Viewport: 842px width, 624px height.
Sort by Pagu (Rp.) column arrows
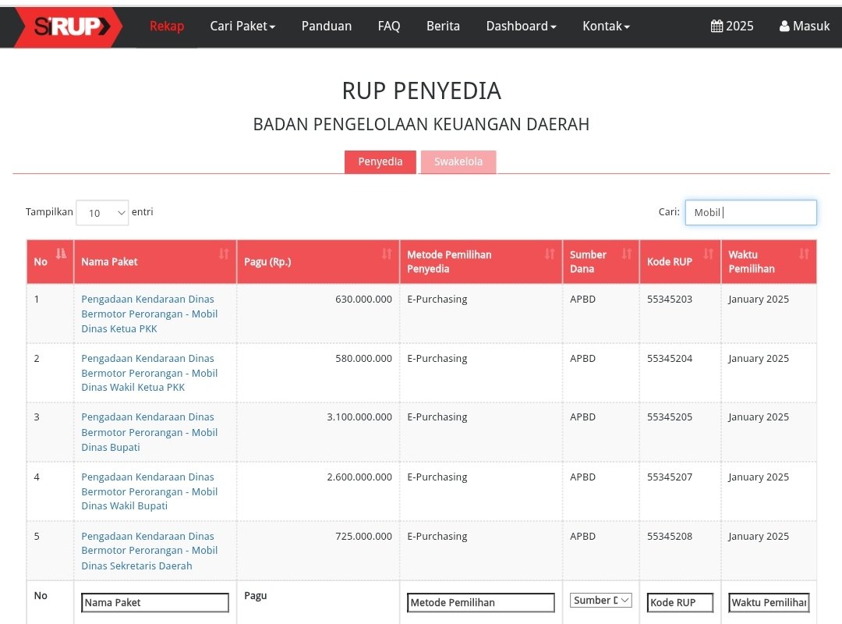387,253
